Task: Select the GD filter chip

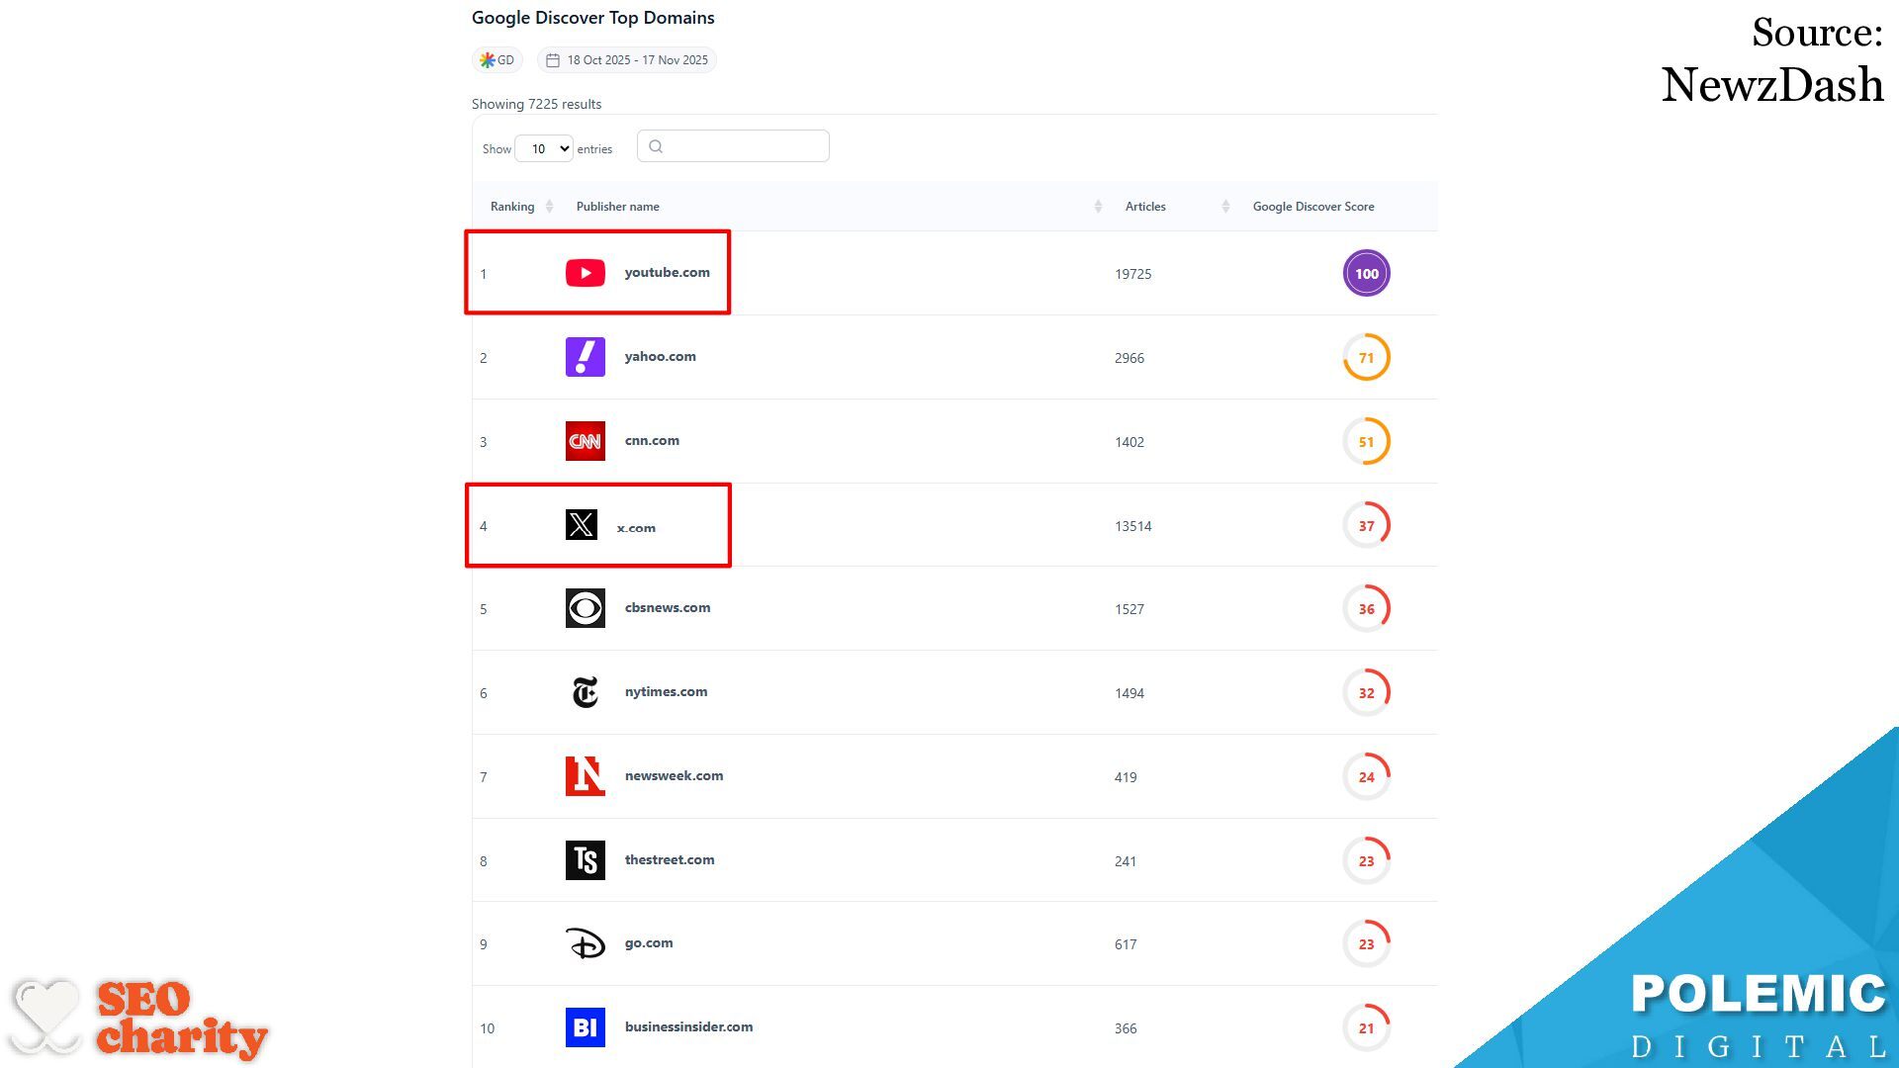Action: click(497, 60)
